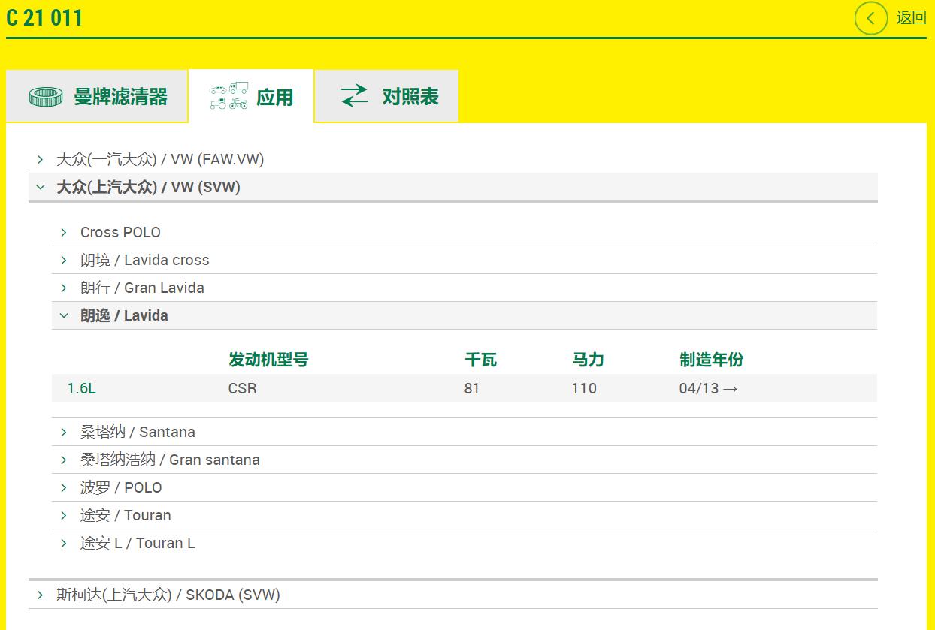Open the 曼牌滤清器 tab
Viewport: 935px width, 630px height.
pos(120,97)
